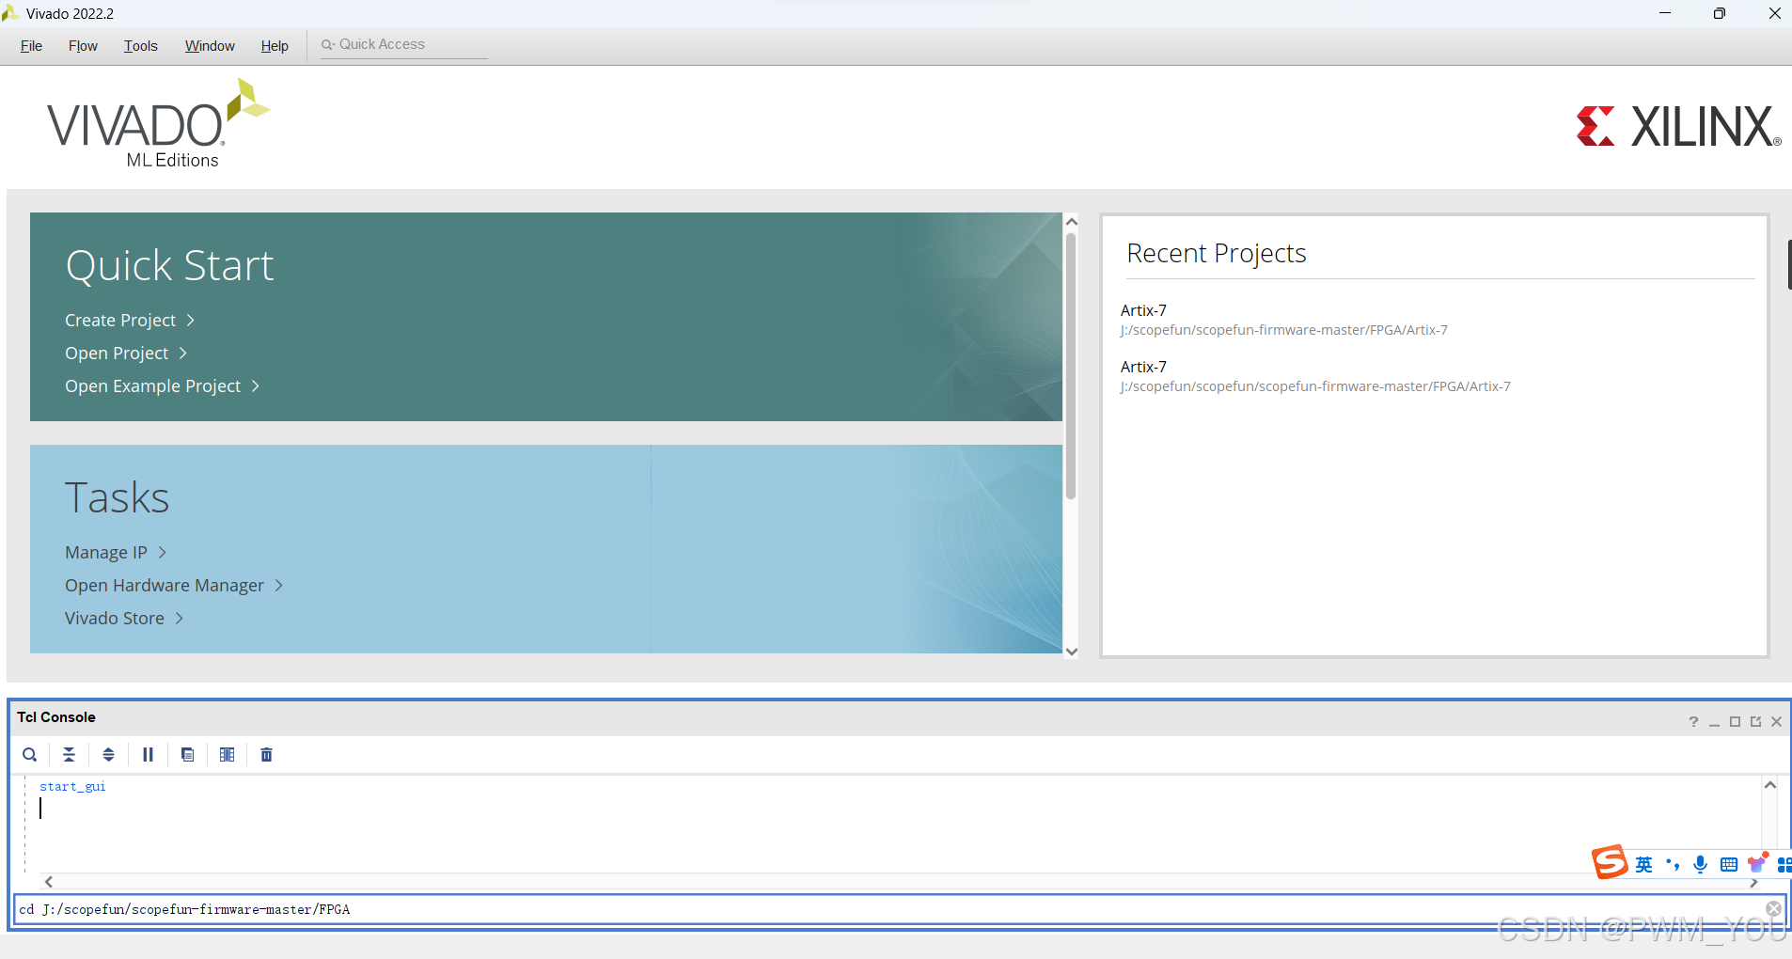Click Collapse All in Tcl Console toolbar
1792x959 pixels.
click(x=70, y=754)
